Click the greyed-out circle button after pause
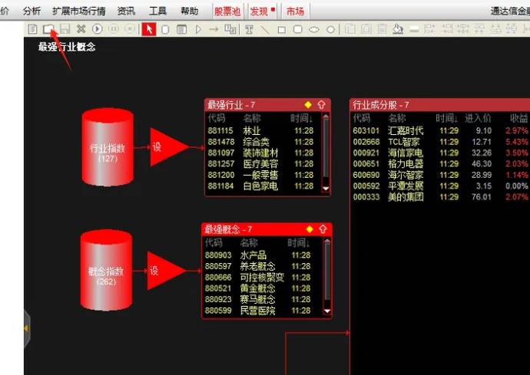The width and height of the screenshot is (530, 375). 130,29
